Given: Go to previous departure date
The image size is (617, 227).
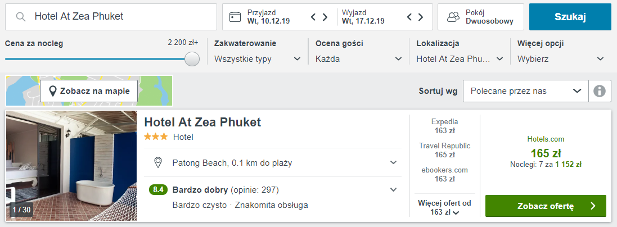Looking at the screenshot, I should 410,17.
